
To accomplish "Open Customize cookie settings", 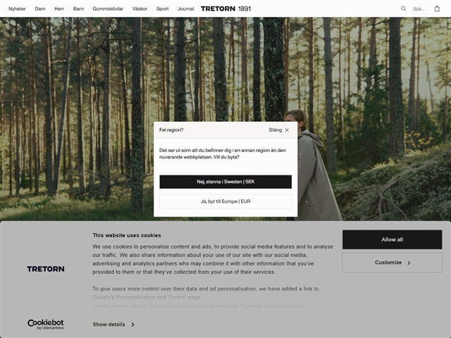I will (x=392, y=263).
